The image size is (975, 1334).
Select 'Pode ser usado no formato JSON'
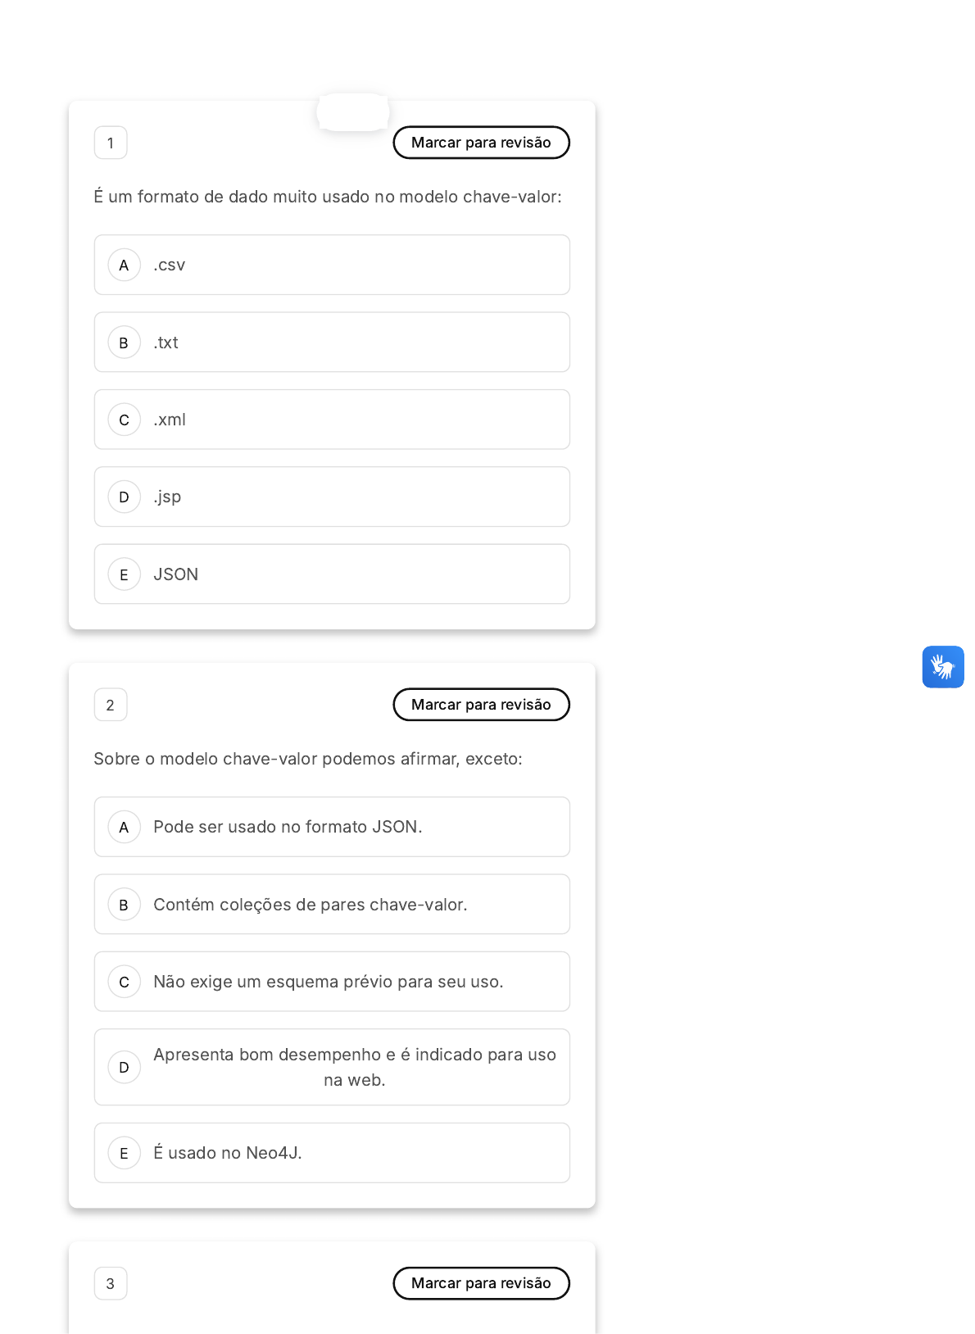point(332,827)
